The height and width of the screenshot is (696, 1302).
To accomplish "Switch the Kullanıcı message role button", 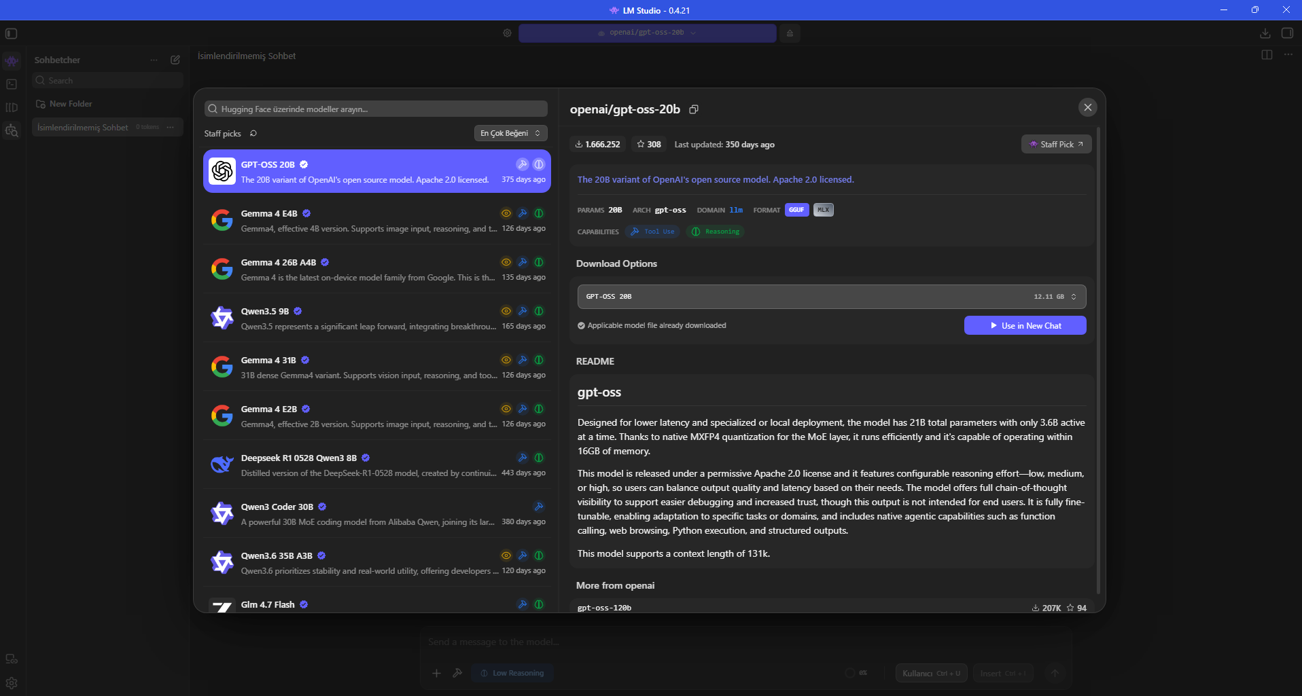I will click(x=931, y=674).
